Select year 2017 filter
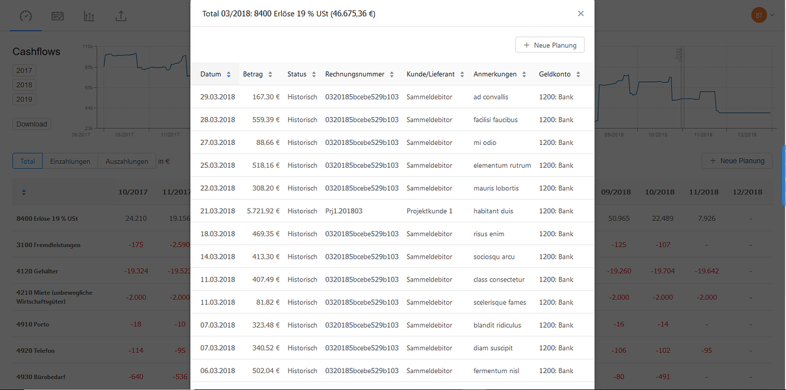The height and width of the screenshot is (390, 786). tap(24, 70)
